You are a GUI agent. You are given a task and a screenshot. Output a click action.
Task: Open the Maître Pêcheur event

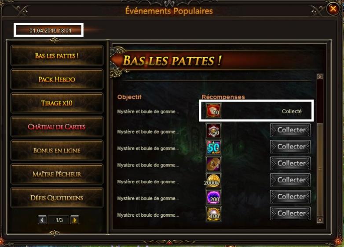(57, 174)
